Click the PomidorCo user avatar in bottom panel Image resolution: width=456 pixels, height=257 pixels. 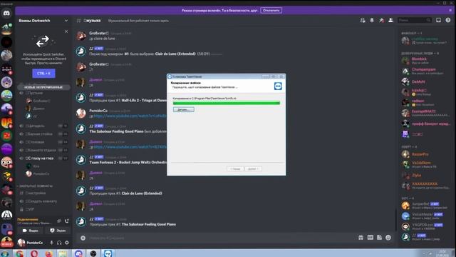(x=21, y=243)
